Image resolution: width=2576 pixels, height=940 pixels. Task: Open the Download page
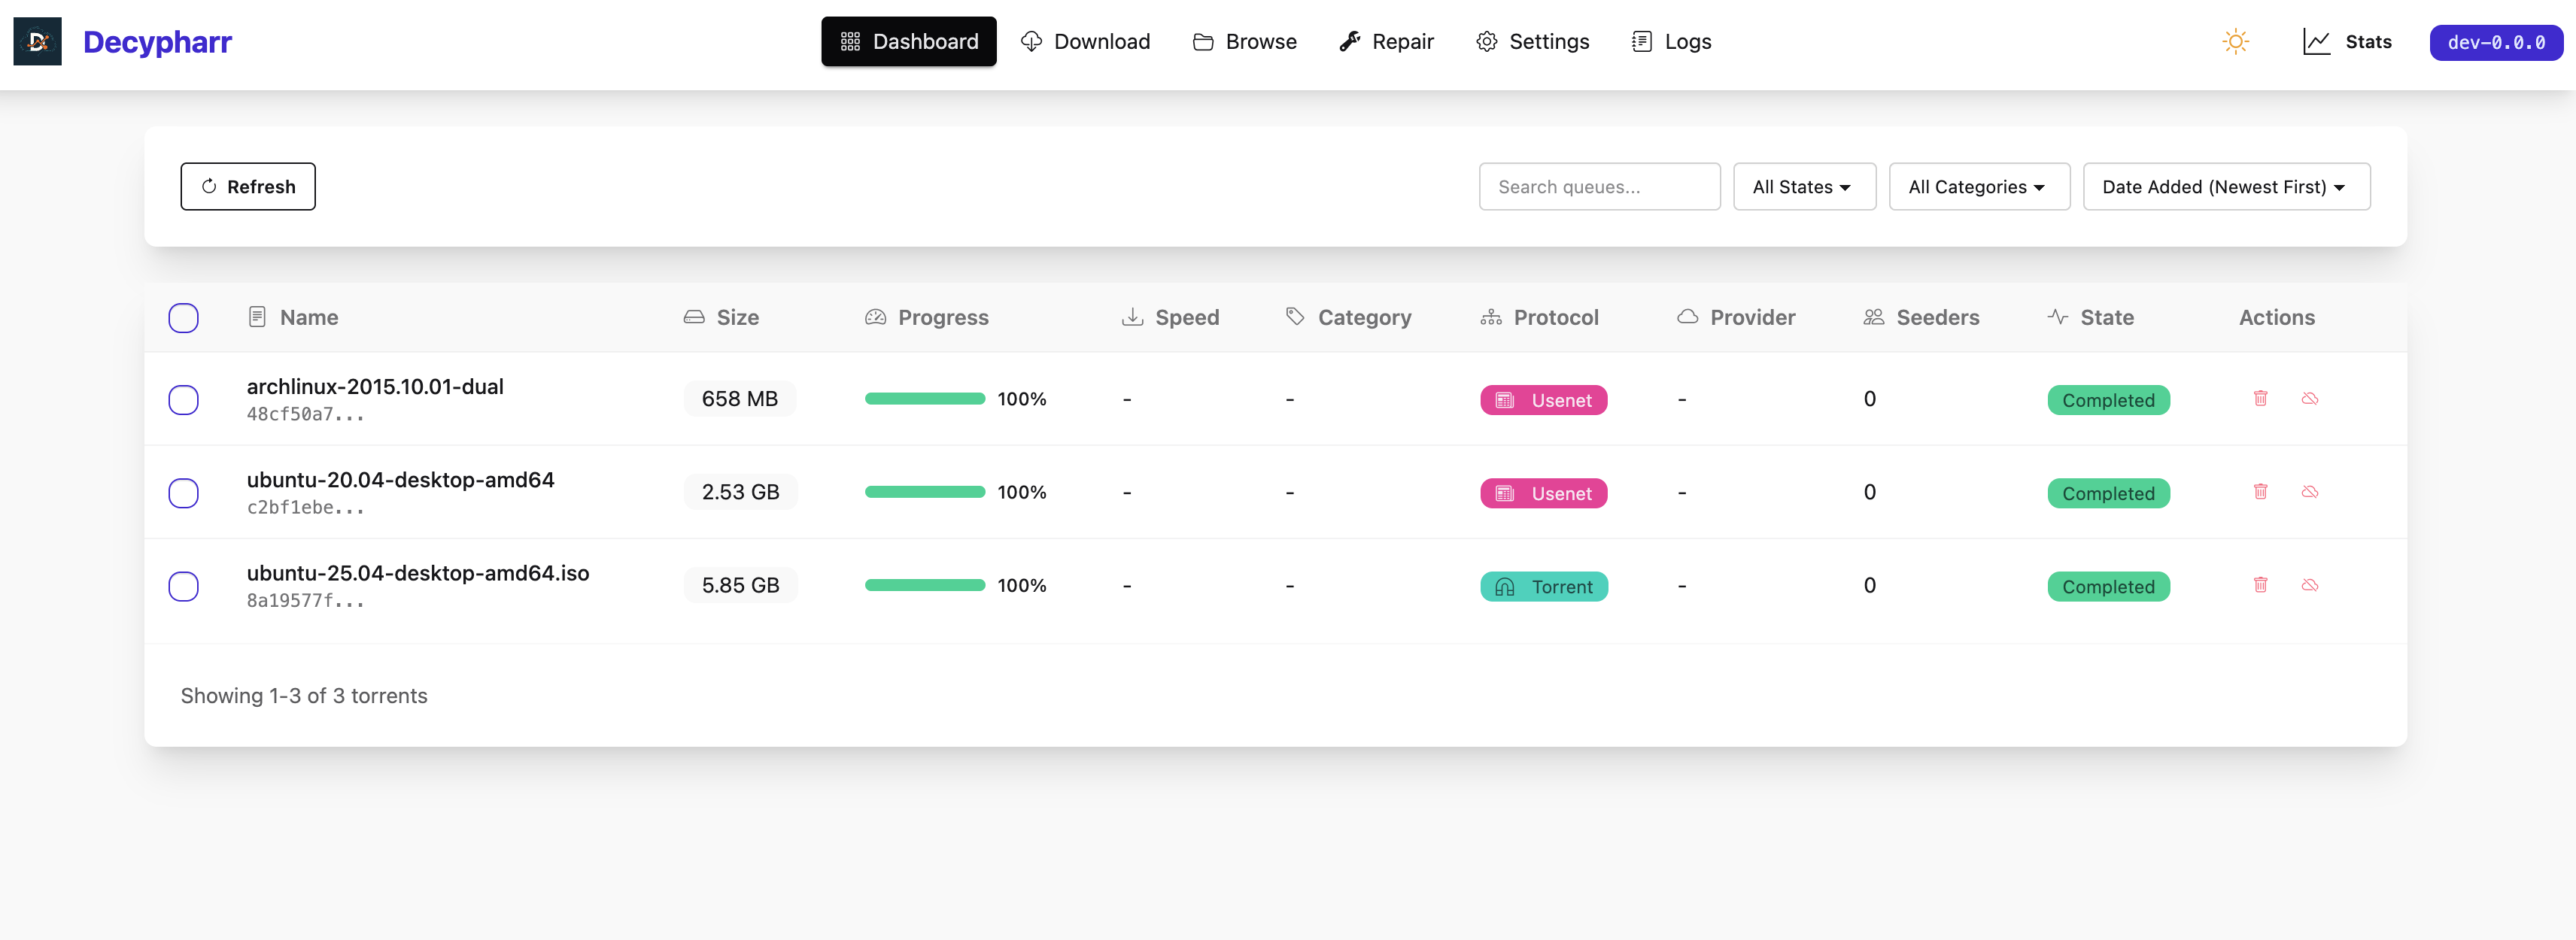(1085, 41)
